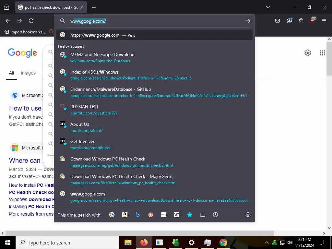Open the Google apps grid
Image resolution: width=332 pixels, height=249 pixels.
point(323,53)
